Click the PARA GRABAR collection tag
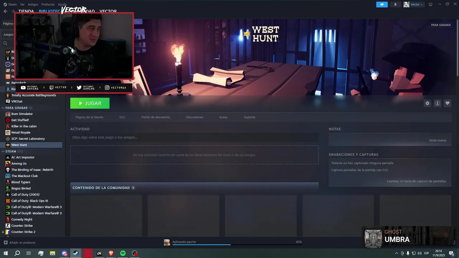459x258 pixels. [x=441, y=25]
